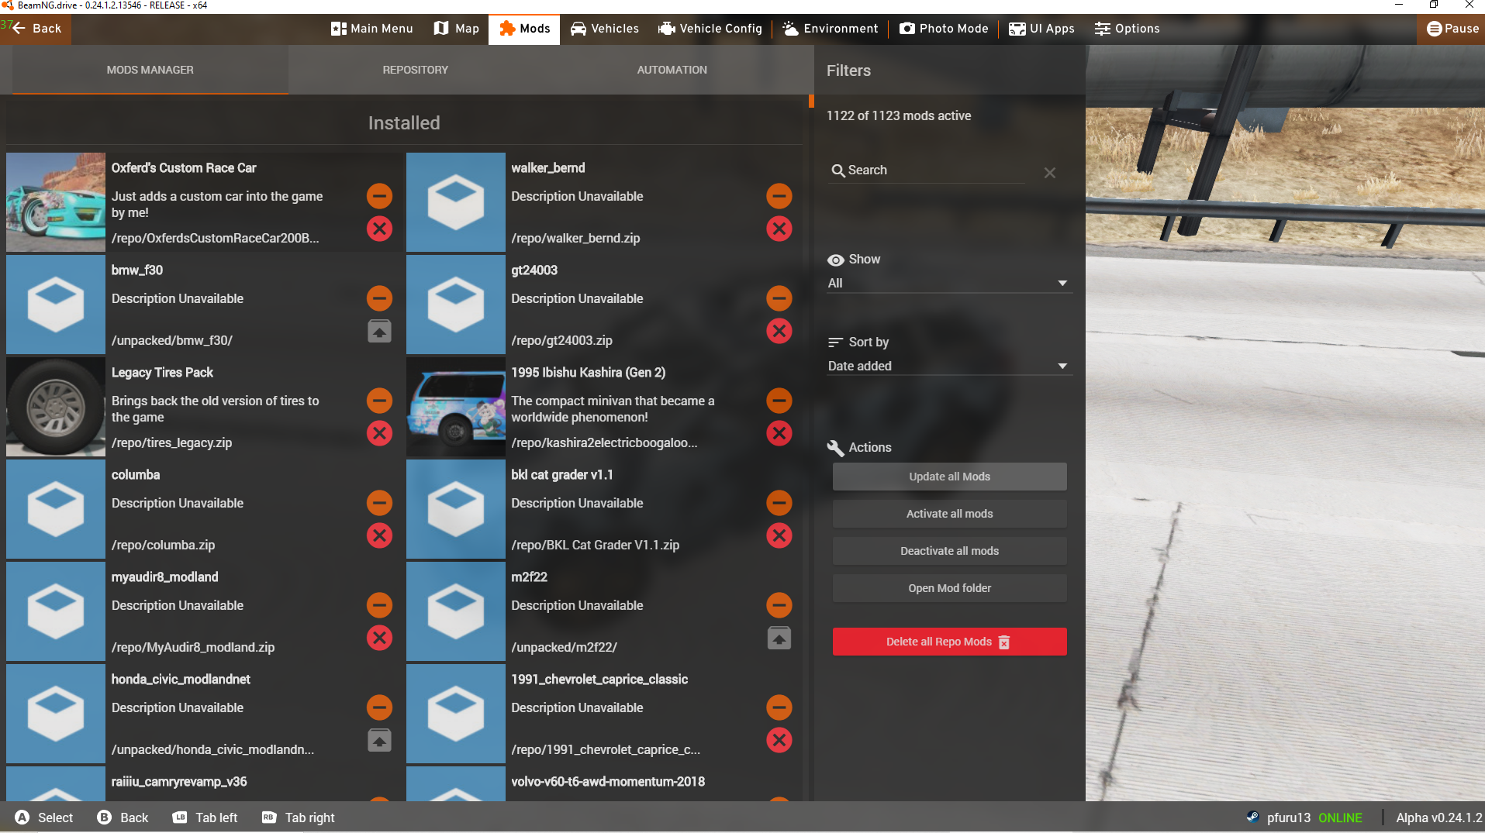
Task: Open Environment settings
Action: tap(831, 29)
